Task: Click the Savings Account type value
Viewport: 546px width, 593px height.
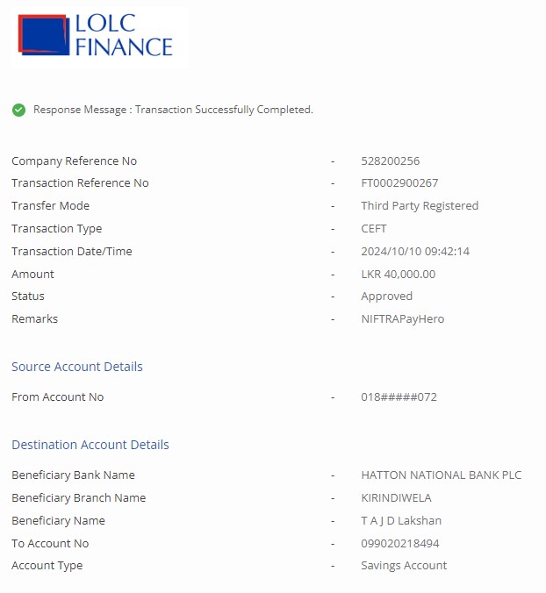Action: pos(404,566)
